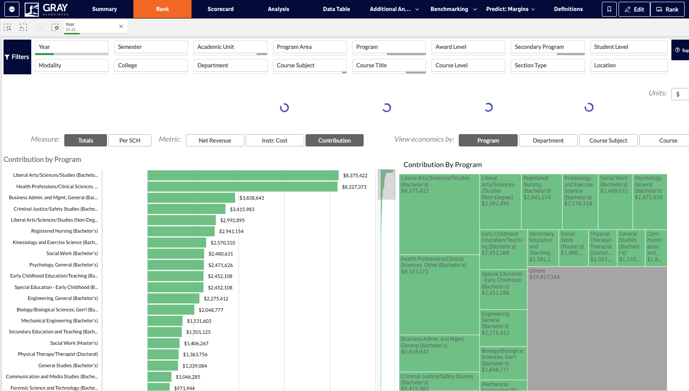Open the Data Table tab
The width and height of the screenshot is (689, 391).
coord(336,9)
